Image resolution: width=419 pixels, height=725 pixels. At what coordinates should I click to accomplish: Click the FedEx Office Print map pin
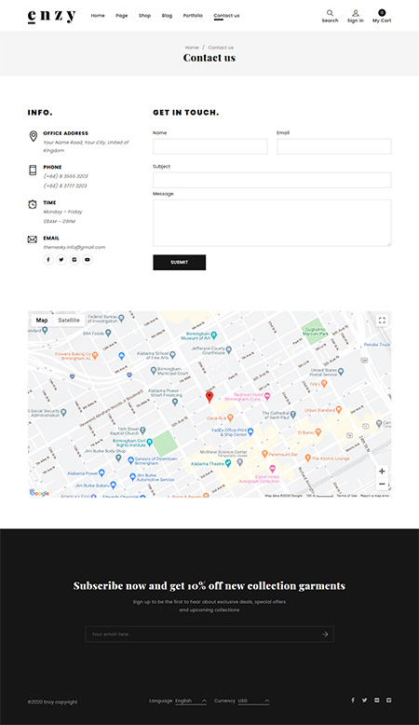click(x=250, y=431)
